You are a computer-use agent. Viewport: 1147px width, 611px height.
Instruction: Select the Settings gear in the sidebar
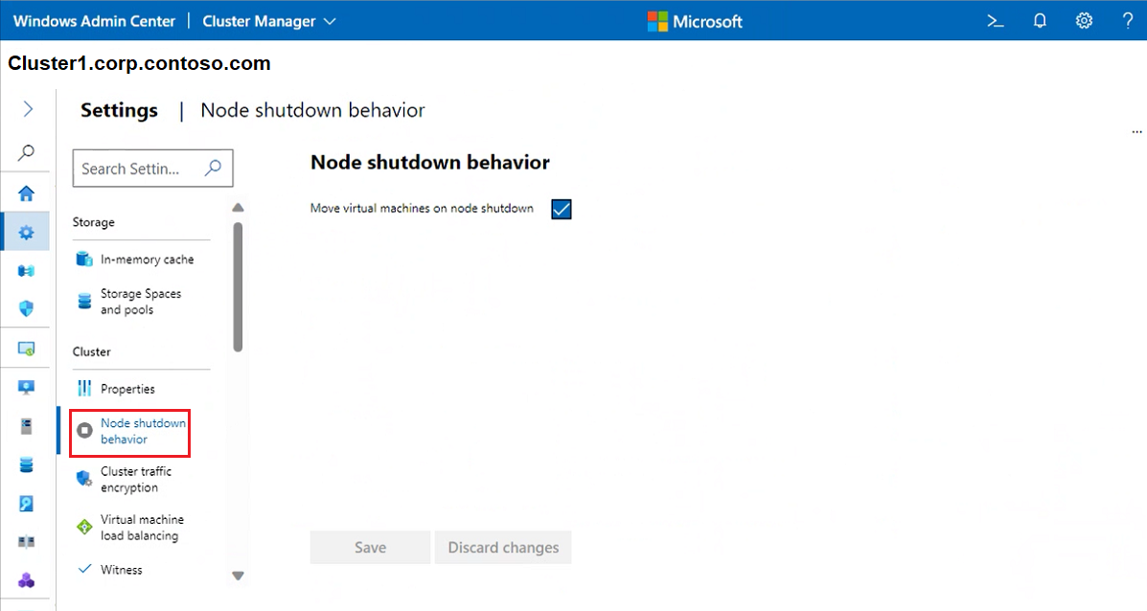point(26,233)
